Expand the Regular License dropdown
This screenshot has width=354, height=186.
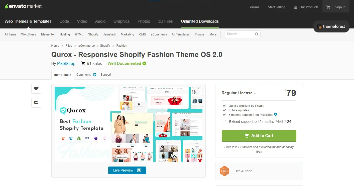pos(239,93)
